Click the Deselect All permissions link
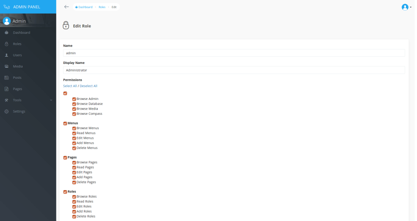The image size is (417, 221). click(88, 86)
